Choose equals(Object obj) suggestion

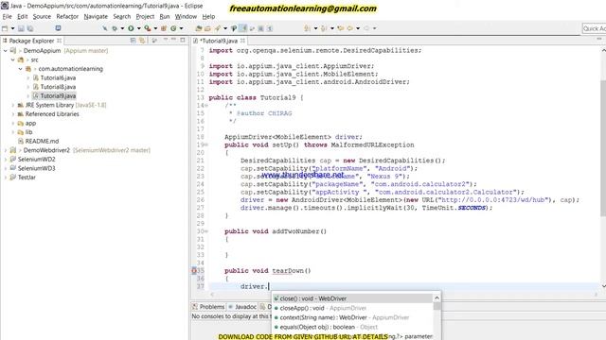[x=353, y=327]
